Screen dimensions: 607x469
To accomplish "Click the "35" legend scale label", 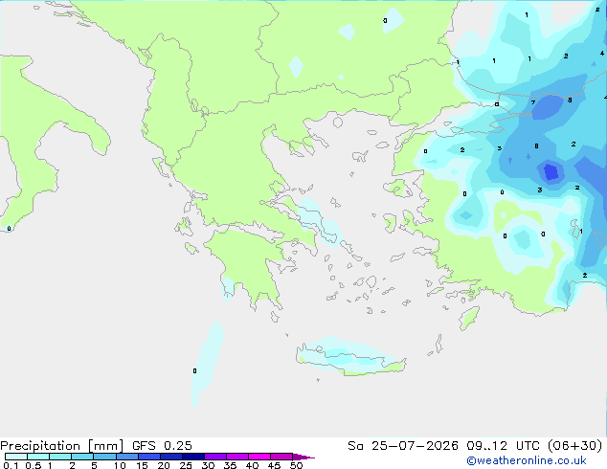I will (230, 465).
